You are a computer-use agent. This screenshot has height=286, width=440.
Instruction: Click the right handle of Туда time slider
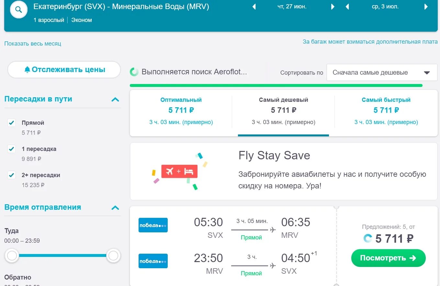pos(113,256)
